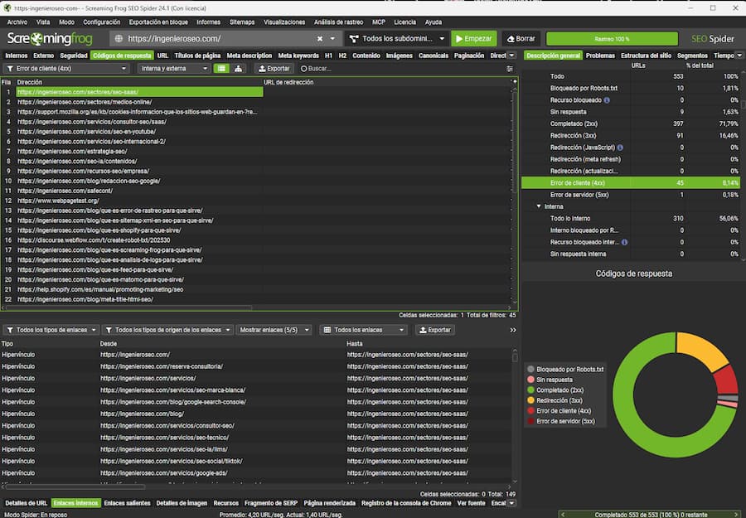Screen dimensions: 746x518
Task: Open the Licencia menu
Action: tap(404, 22)
